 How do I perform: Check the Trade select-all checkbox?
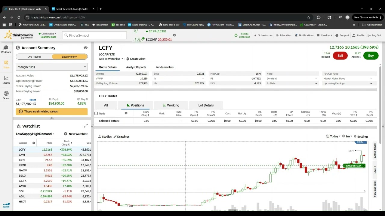click(x=96, y=113)
